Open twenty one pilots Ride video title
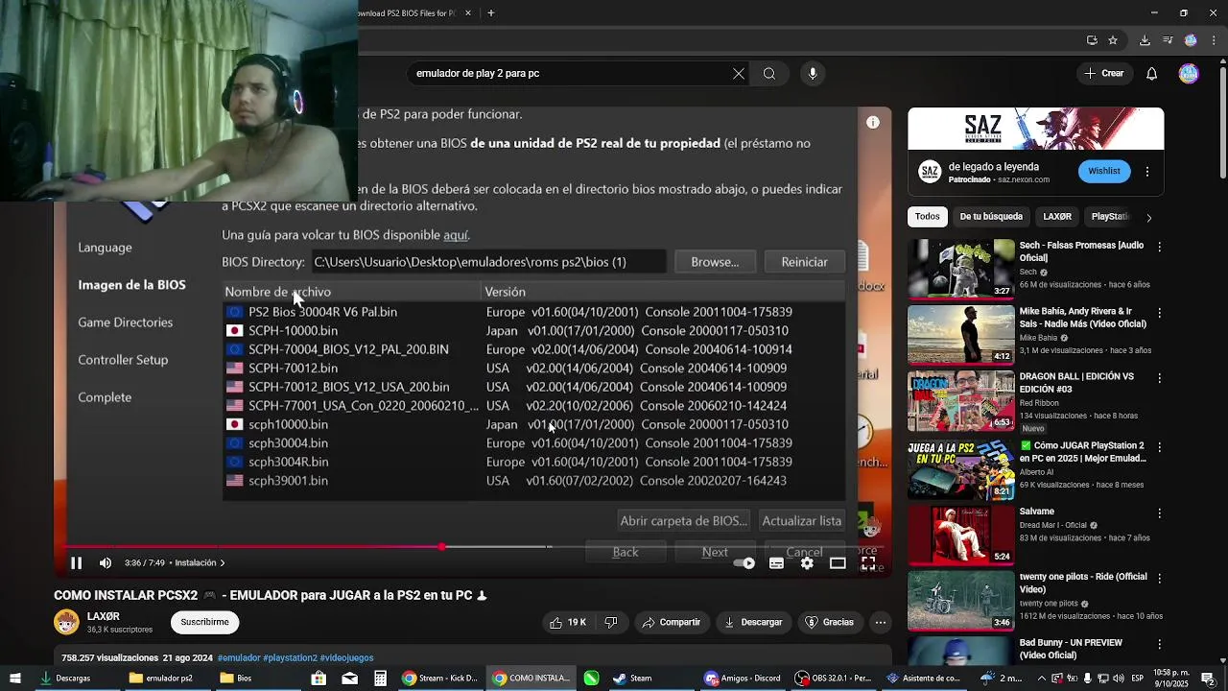Screen dimensions: 1228x691 [1083, 583]
